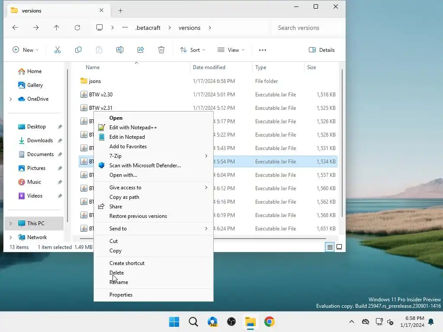Click the hidden path ellipsis in address bar
443x332 pixels.
tap(125, 28)
